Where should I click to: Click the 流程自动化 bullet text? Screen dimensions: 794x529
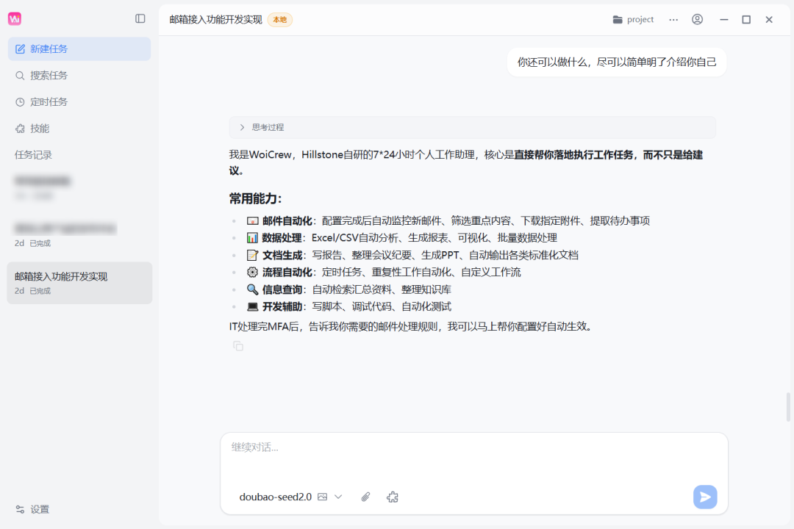click(383, 273)
